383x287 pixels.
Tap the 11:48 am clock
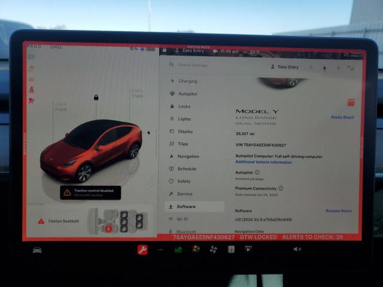229,51
